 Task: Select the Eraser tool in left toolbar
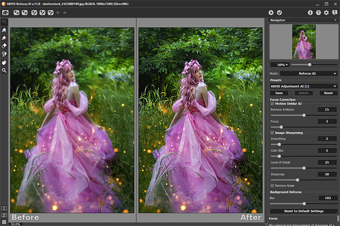click(4, 46)
